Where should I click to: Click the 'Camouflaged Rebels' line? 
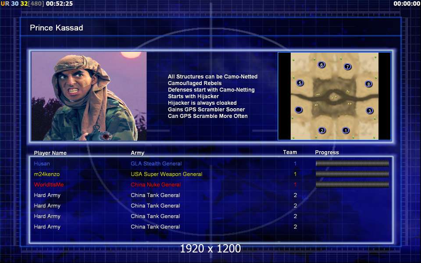195,83
